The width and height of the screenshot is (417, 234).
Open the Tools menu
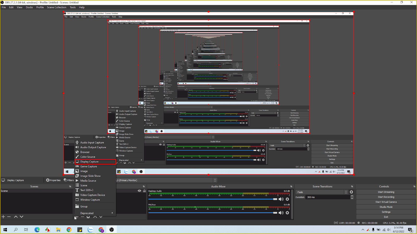(x=73, y=7)
